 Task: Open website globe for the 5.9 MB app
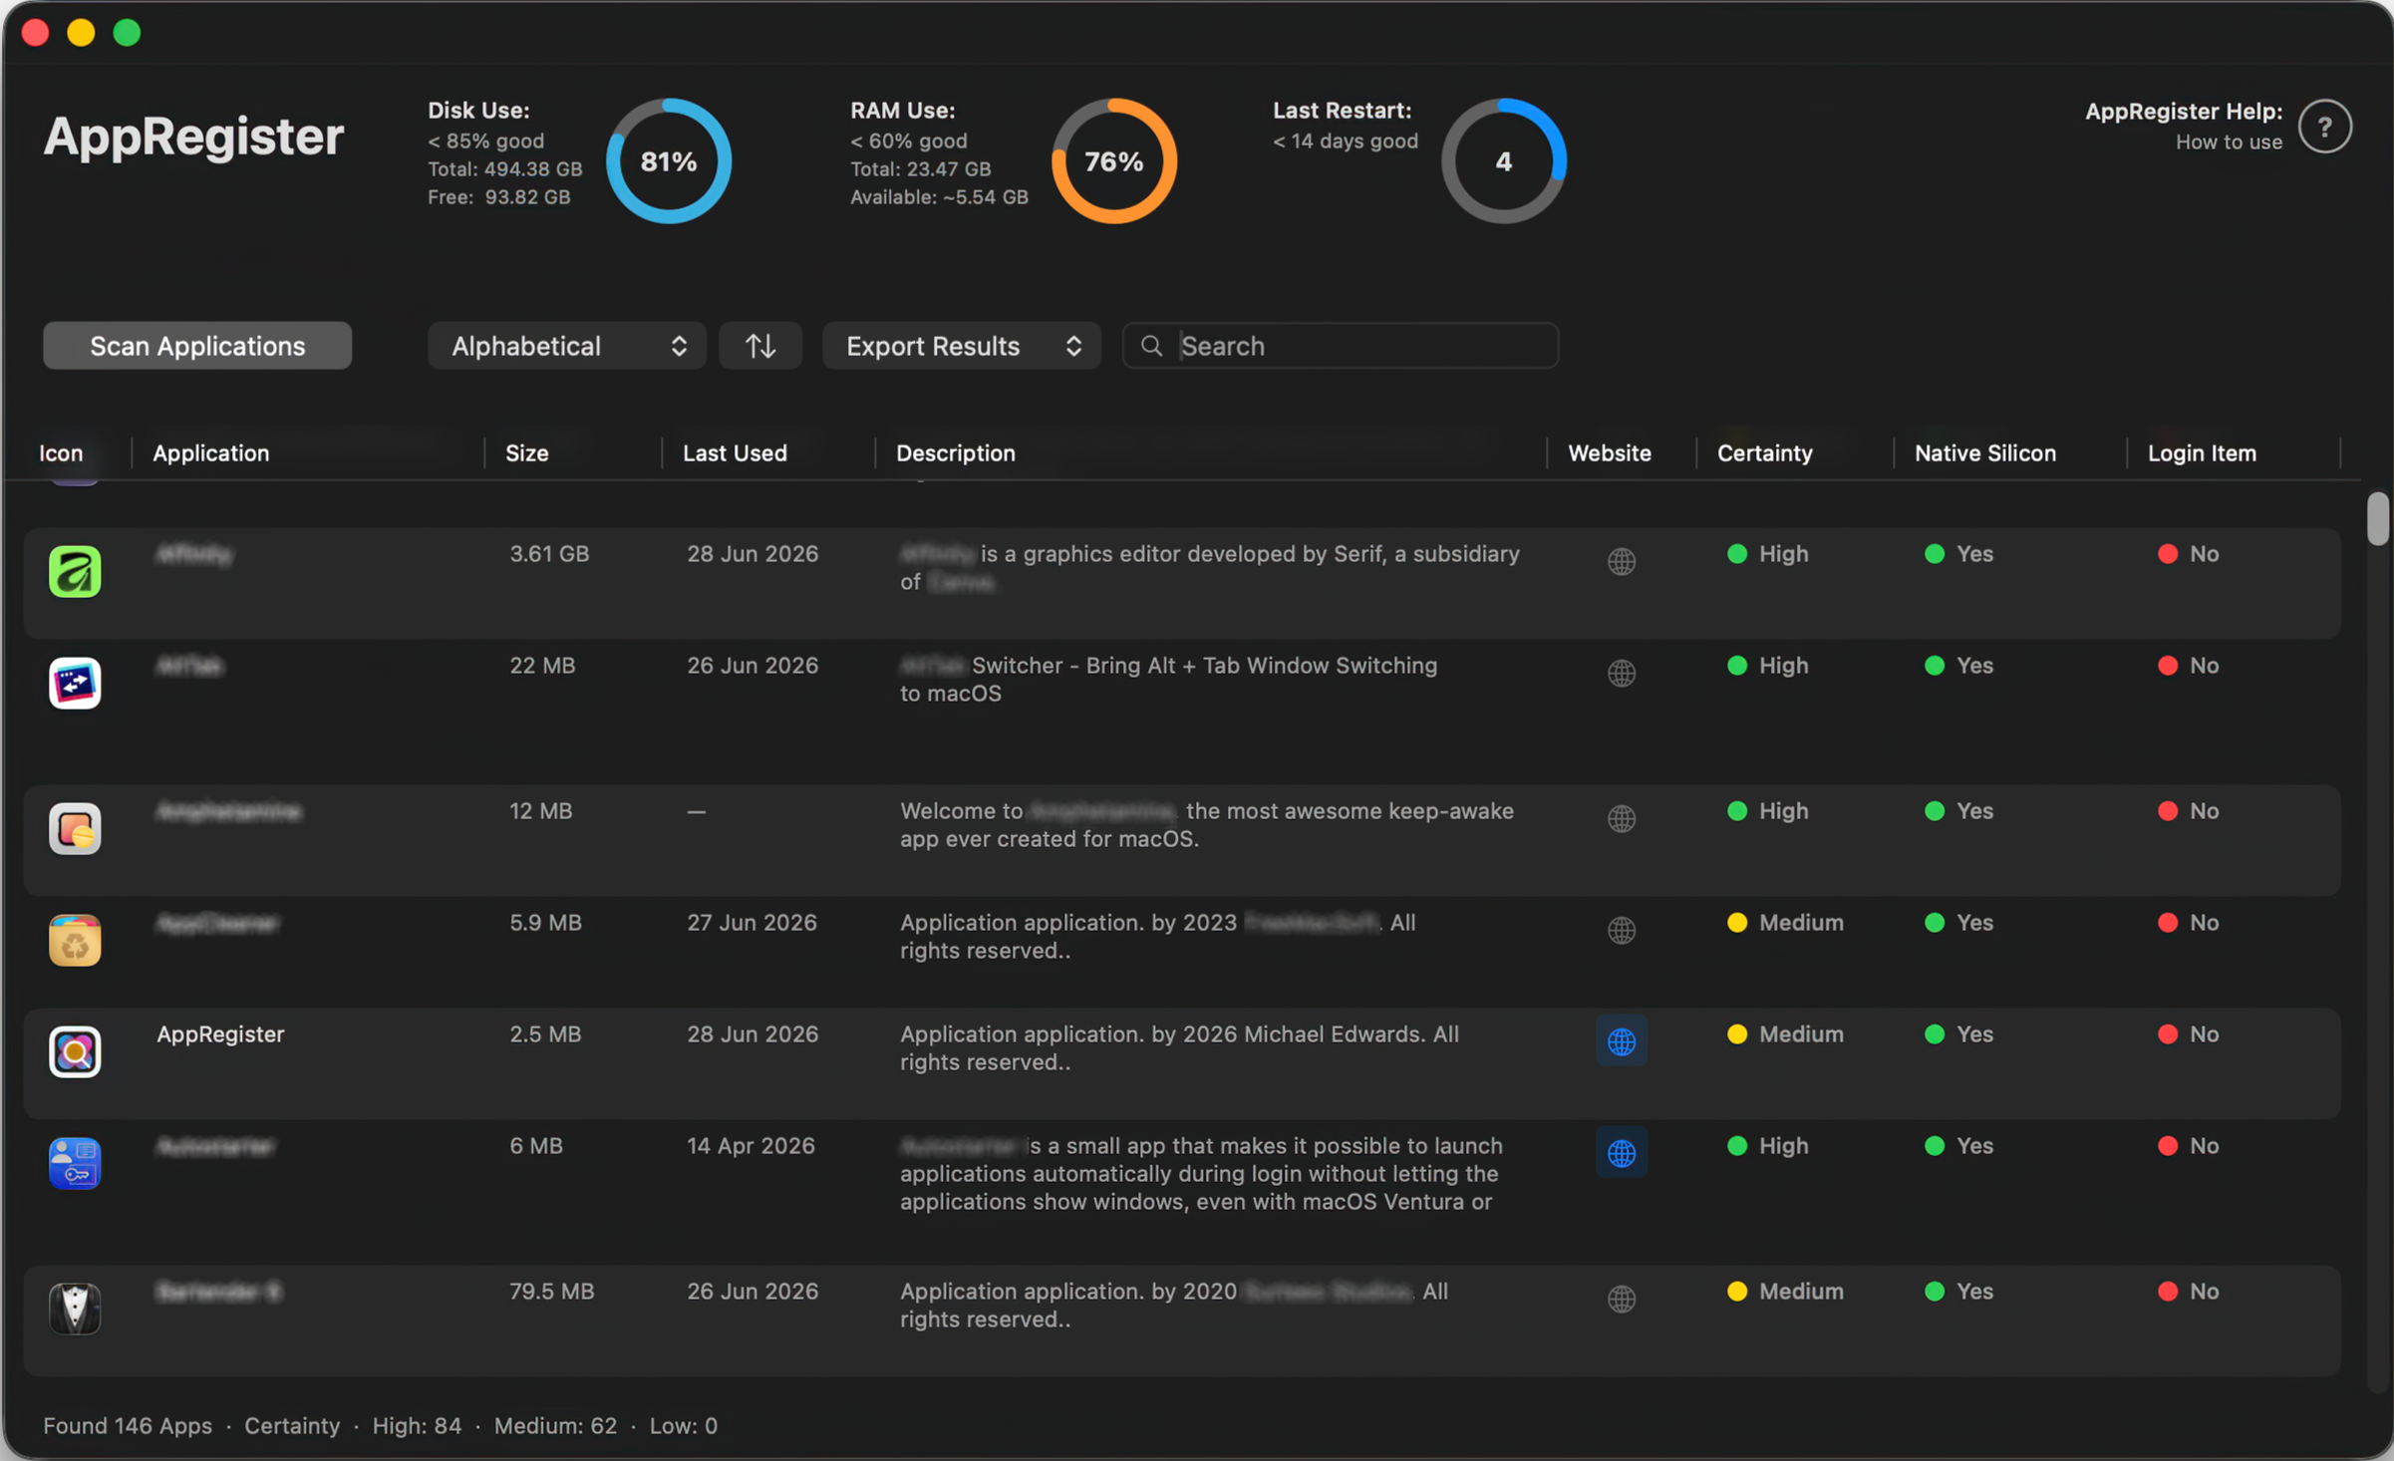pos(1622,930)
